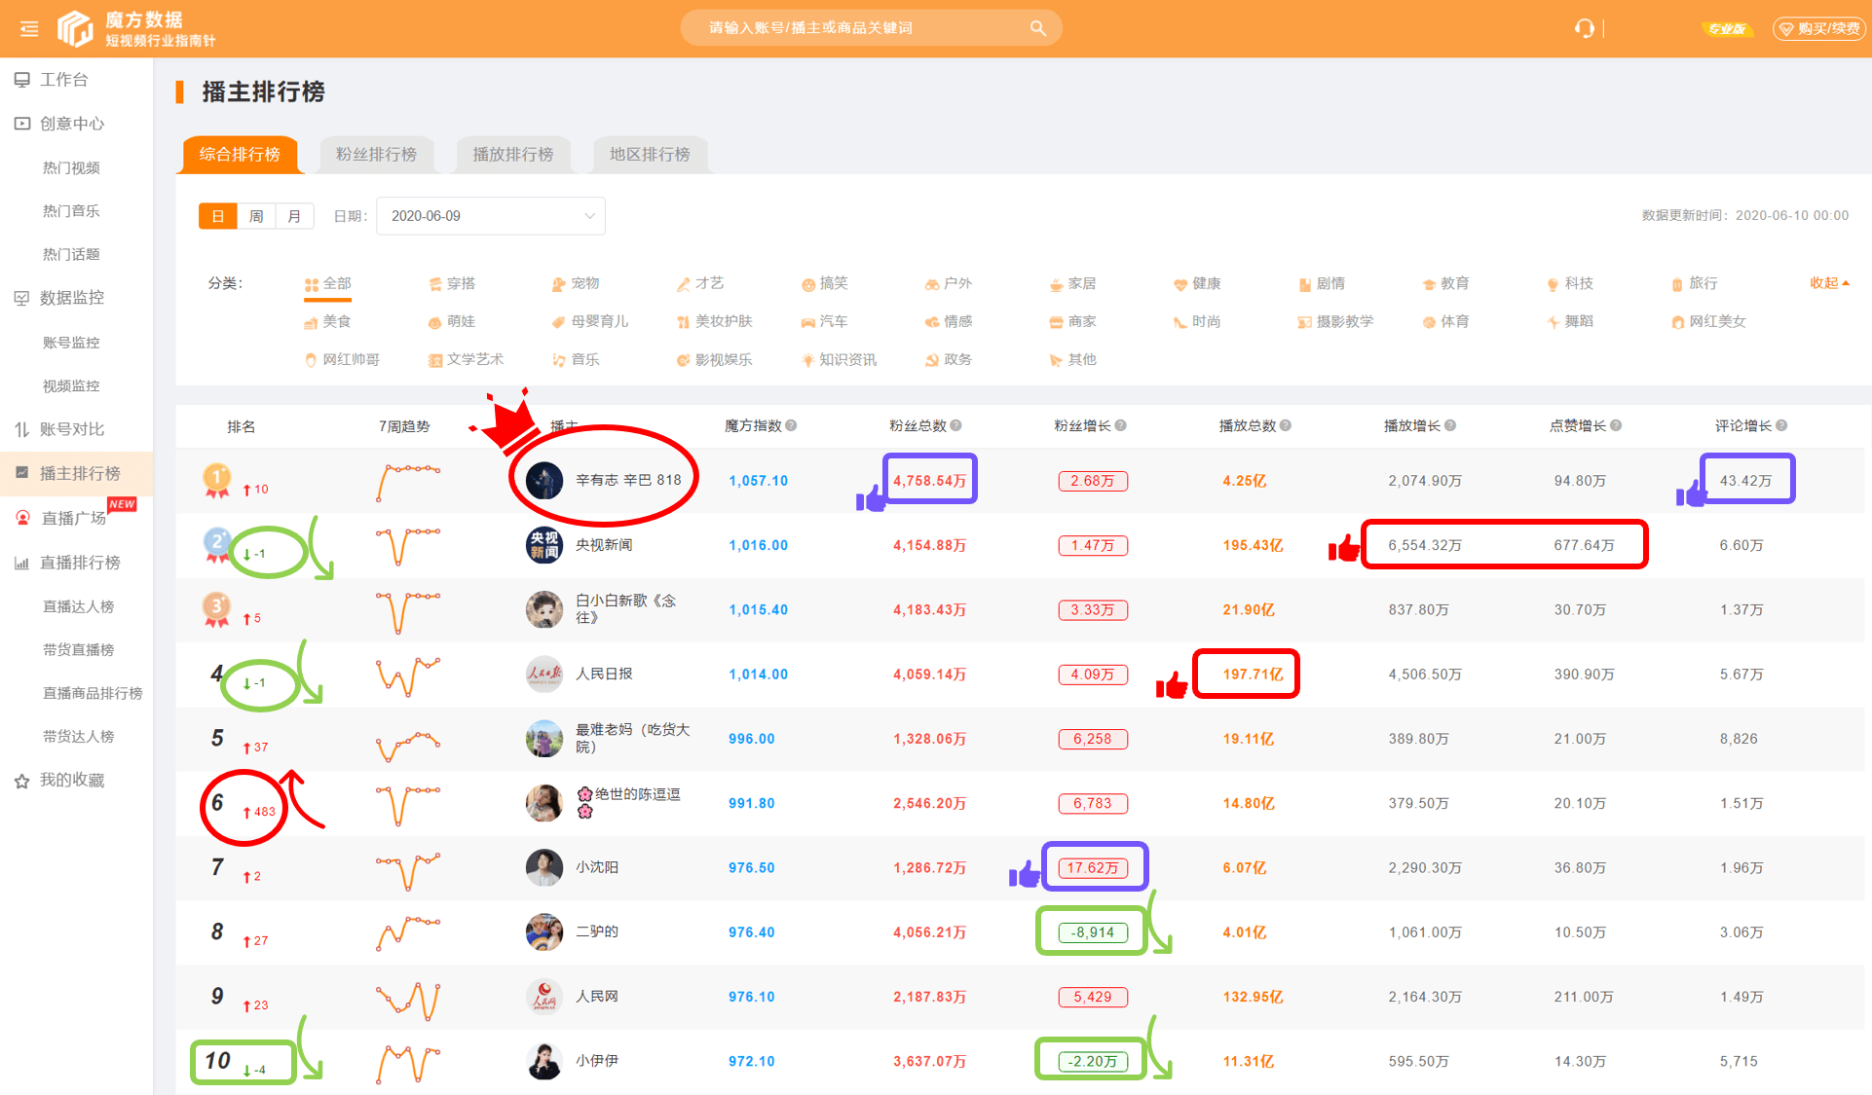
Task: Filter by the 教育 category
Action: point(1445,284)
